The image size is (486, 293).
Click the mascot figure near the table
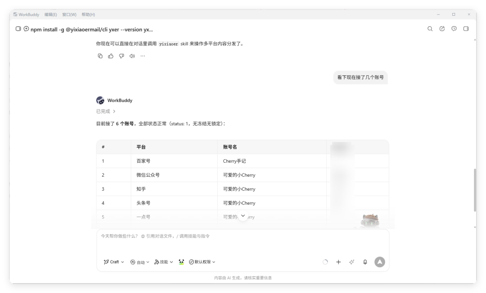(370, 221)
